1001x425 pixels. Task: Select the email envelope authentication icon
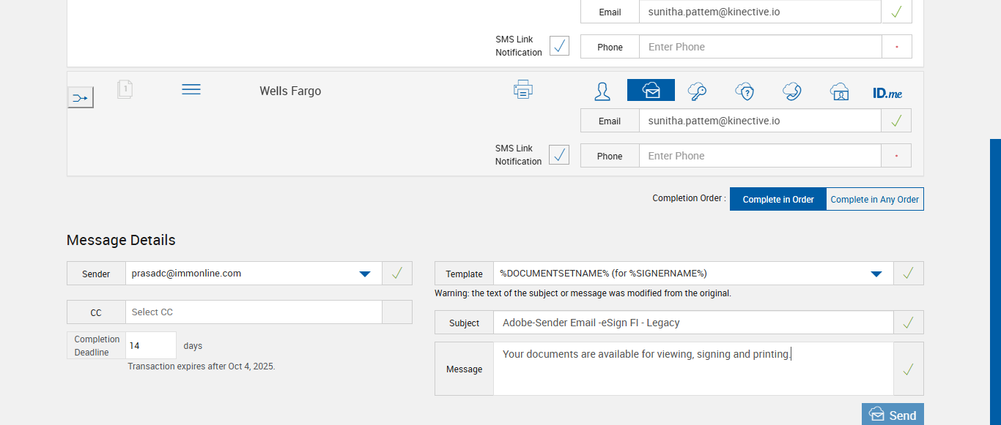pyautogui.click(x=651, y=91)
